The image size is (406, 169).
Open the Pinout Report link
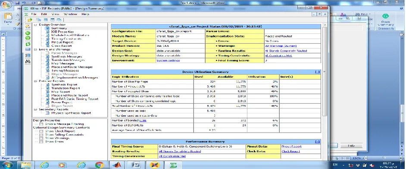[291, 146]
